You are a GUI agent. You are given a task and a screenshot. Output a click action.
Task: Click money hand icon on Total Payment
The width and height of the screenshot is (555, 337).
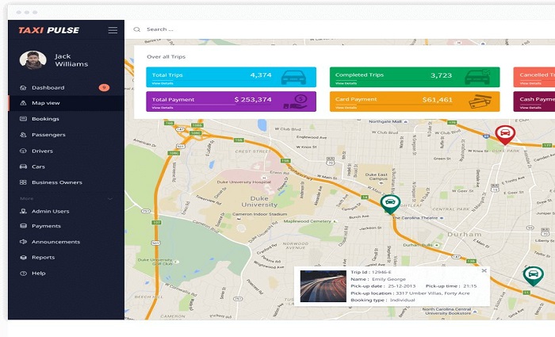click(296, 101)
